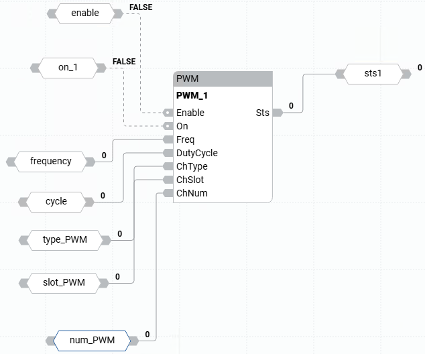Click the type_PWM input reference
Viewport: 425px width, 354px height.
click(64, 239)
